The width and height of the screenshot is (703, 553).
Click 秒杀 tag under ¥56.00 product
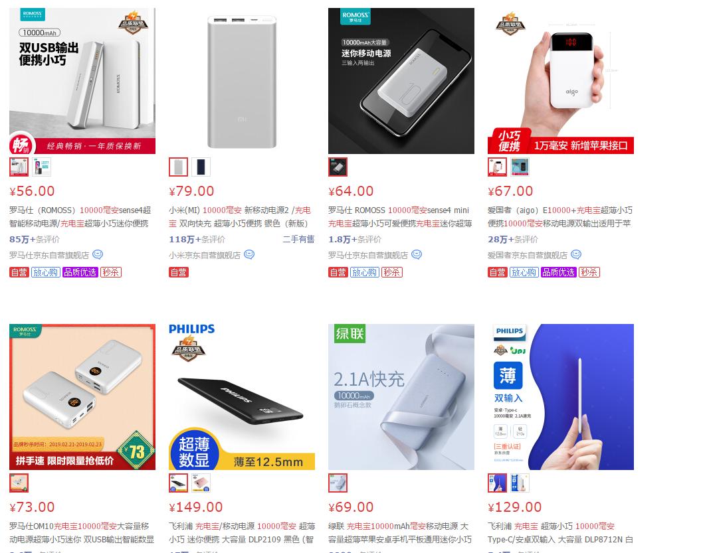pyautogui.click(x=111, y=272)
